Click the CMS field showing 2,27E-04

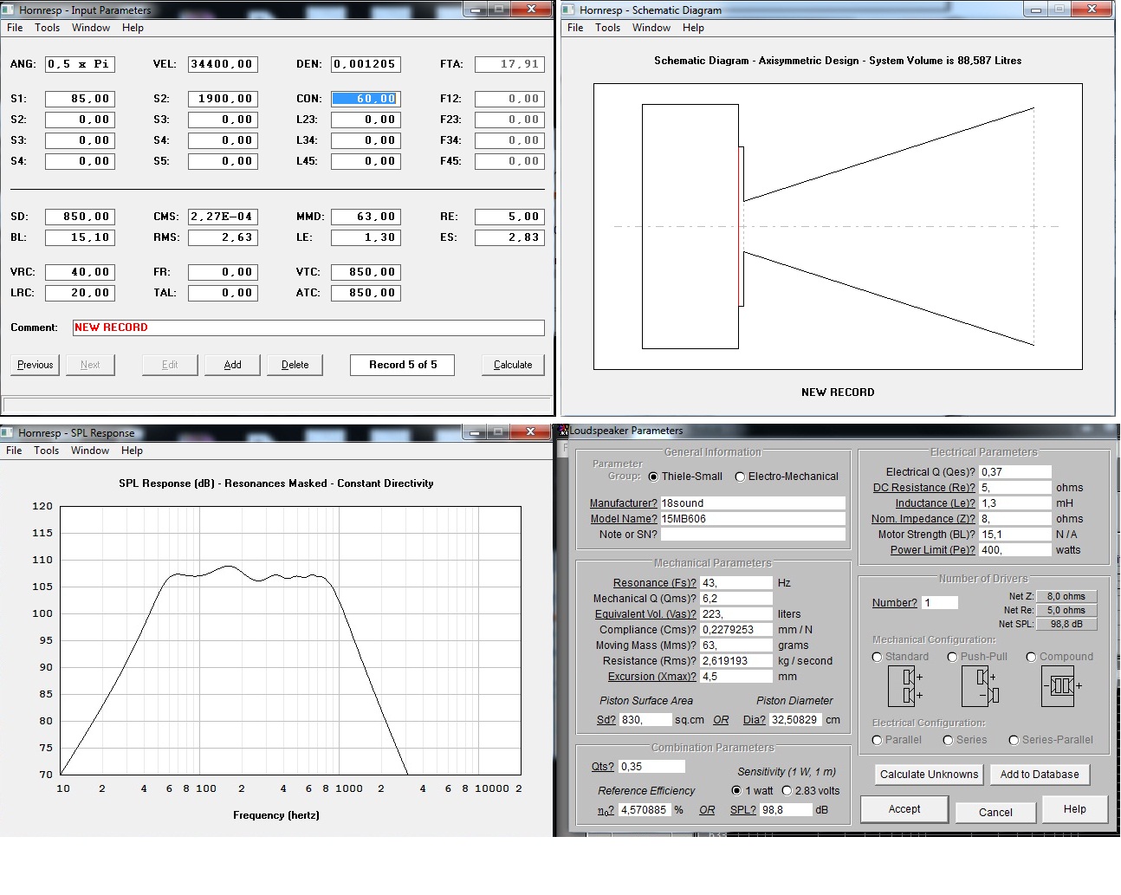(x=223, y=217)
